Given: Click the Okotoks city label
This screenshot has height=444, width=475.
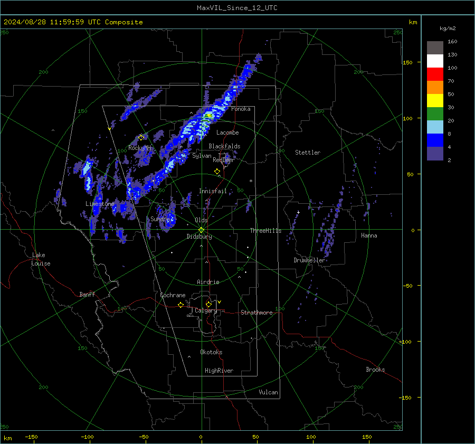Looking at the screenshot, I should (211, 352).
